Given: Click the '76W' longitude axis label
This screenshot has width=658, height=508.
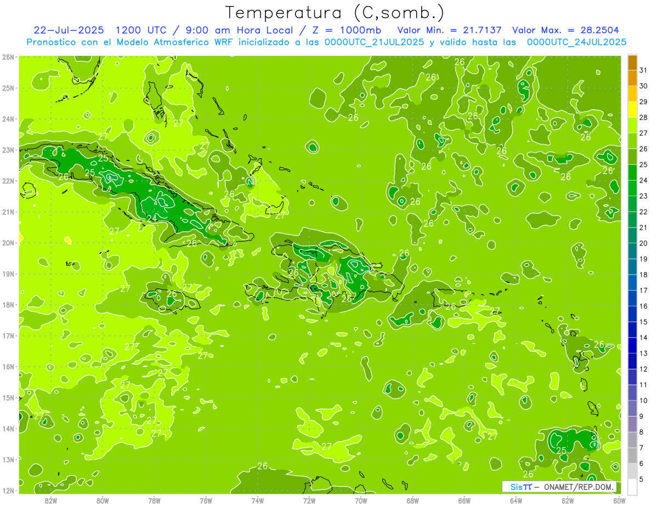Looking at the screenshot, I should [x=206, y=500].
